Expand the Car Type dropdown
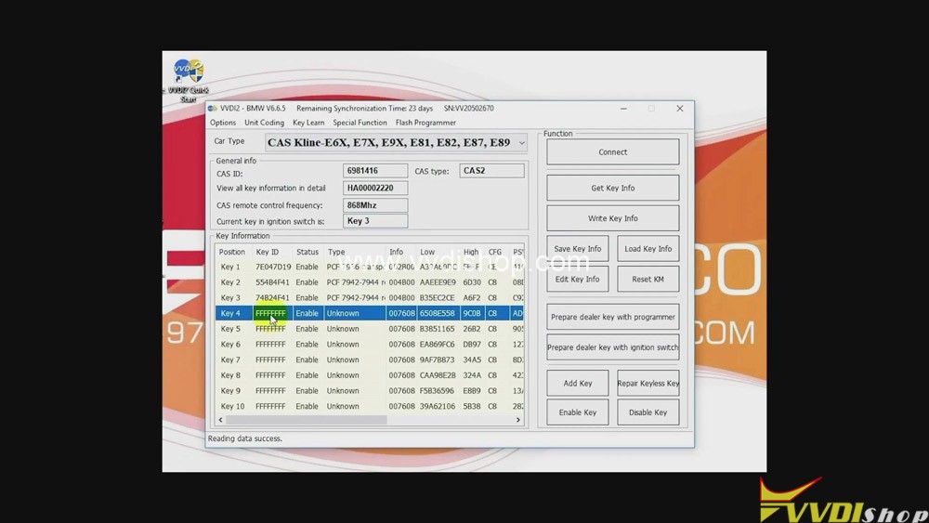 point(521,143)
